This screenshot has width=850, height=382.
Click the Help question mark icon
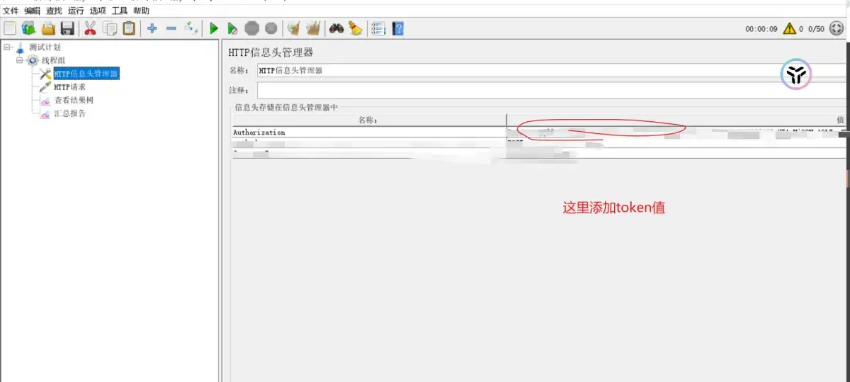coord(397,28)
